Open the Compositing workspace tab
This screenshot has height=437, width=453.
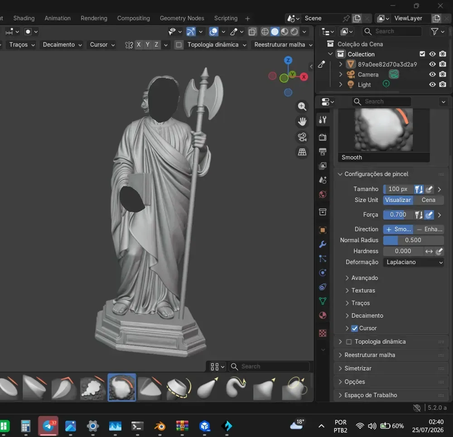[134, 18]
